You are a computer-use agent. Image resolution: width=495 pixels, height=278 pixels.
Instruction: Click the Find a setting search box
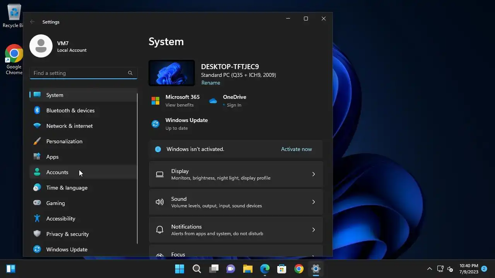(84, 73)
